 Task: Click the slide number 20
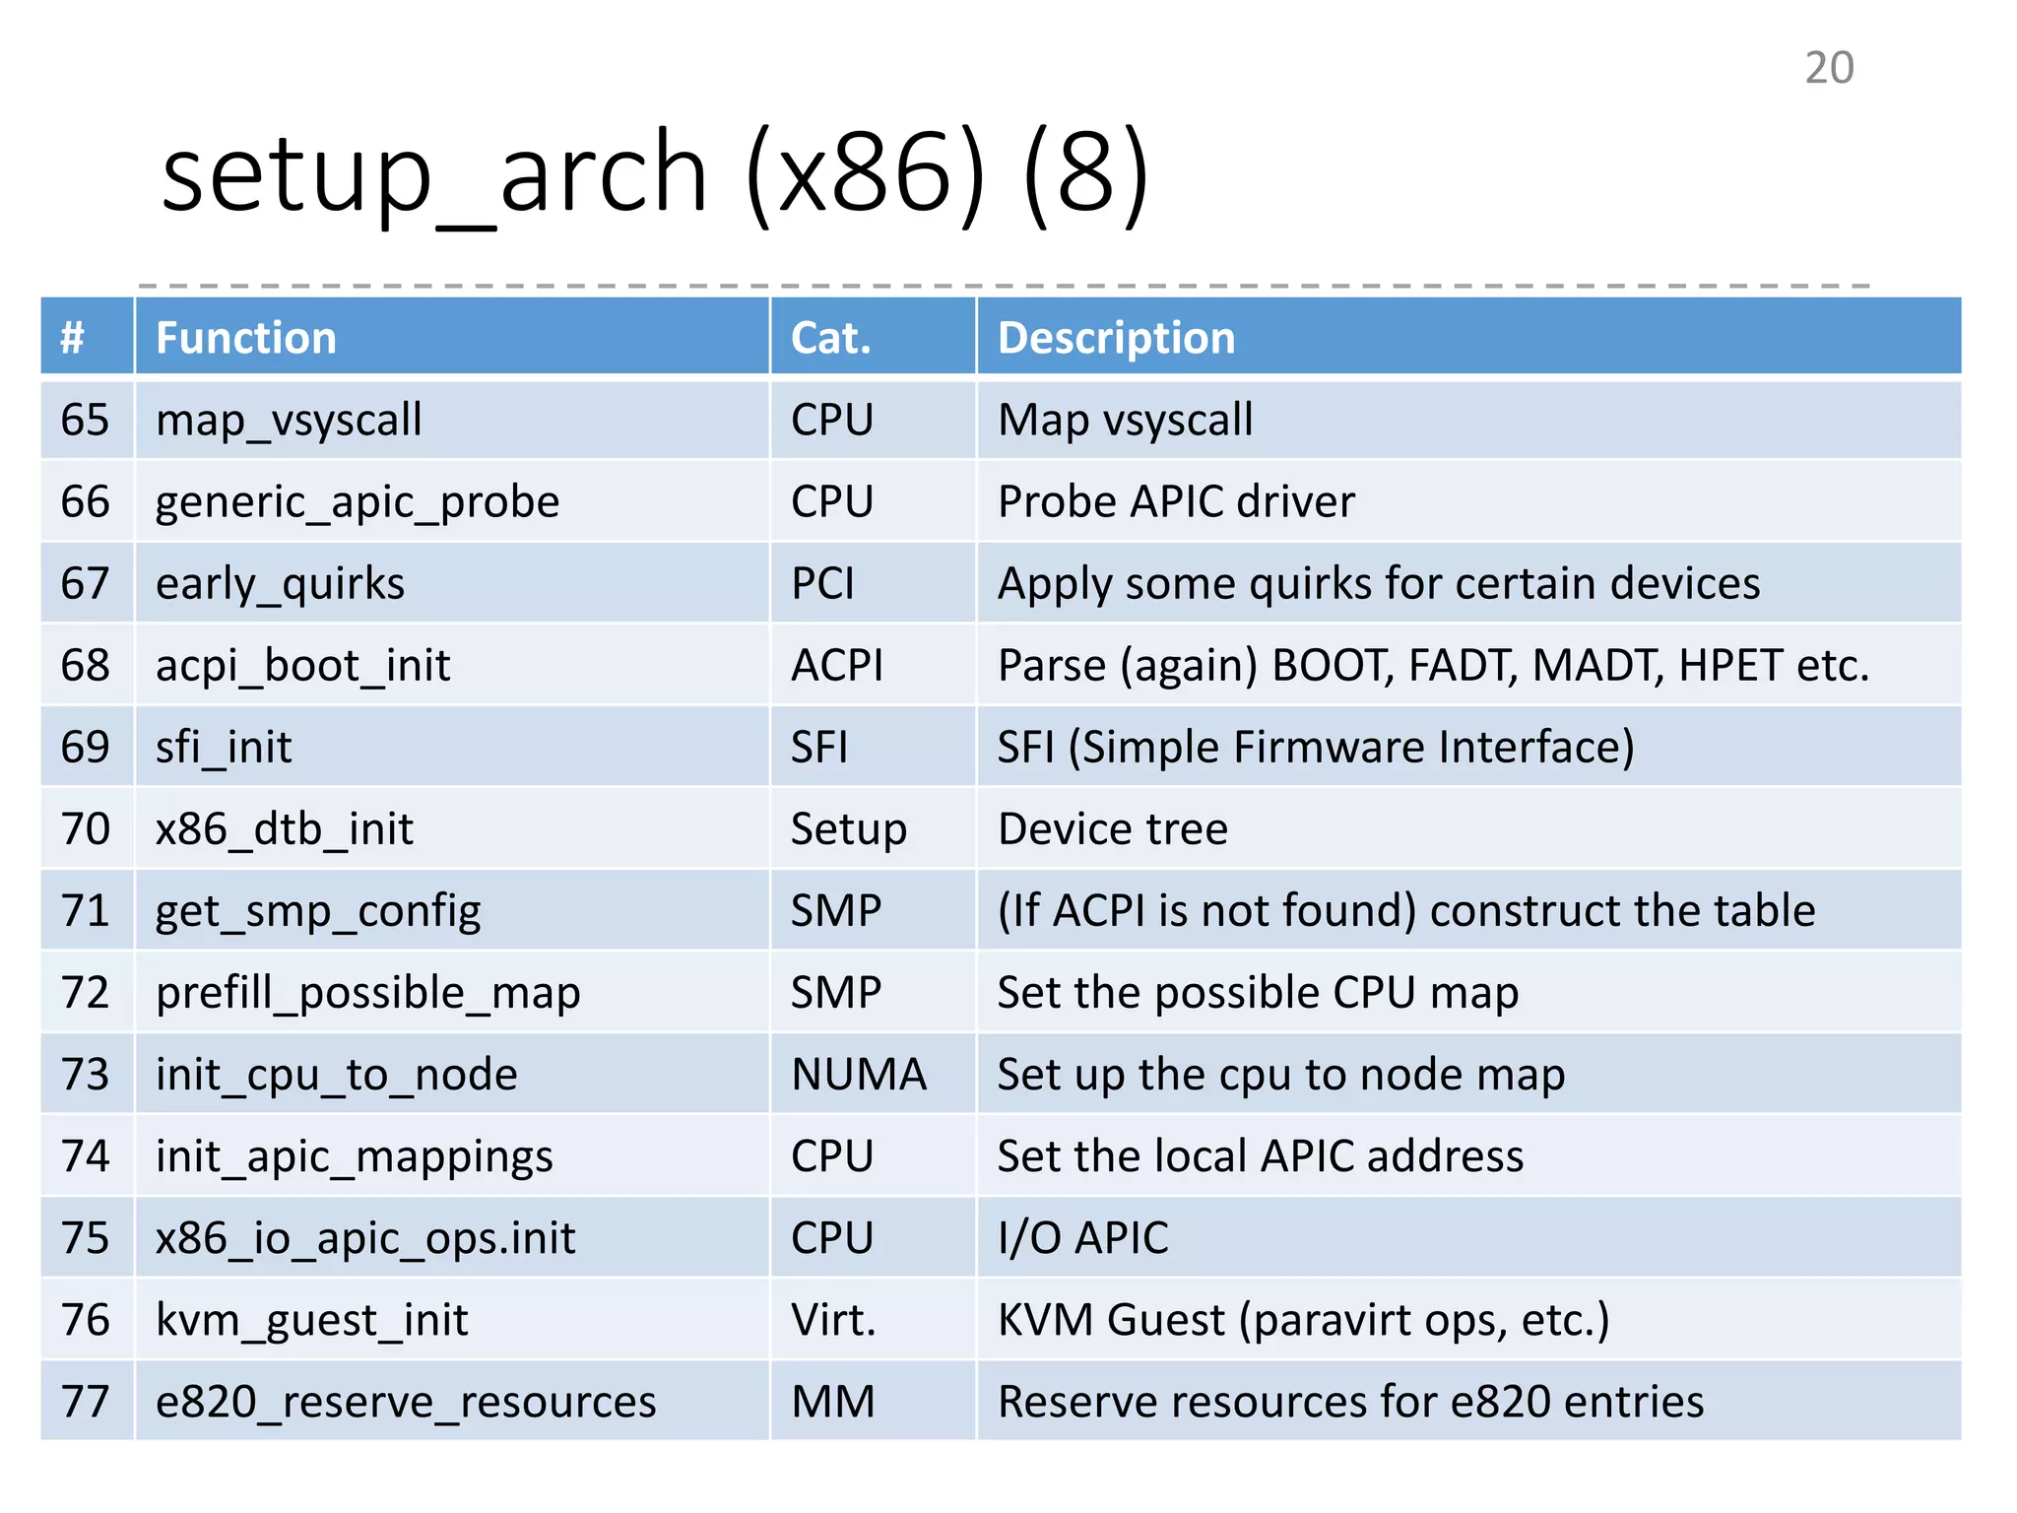[1828, 68]
